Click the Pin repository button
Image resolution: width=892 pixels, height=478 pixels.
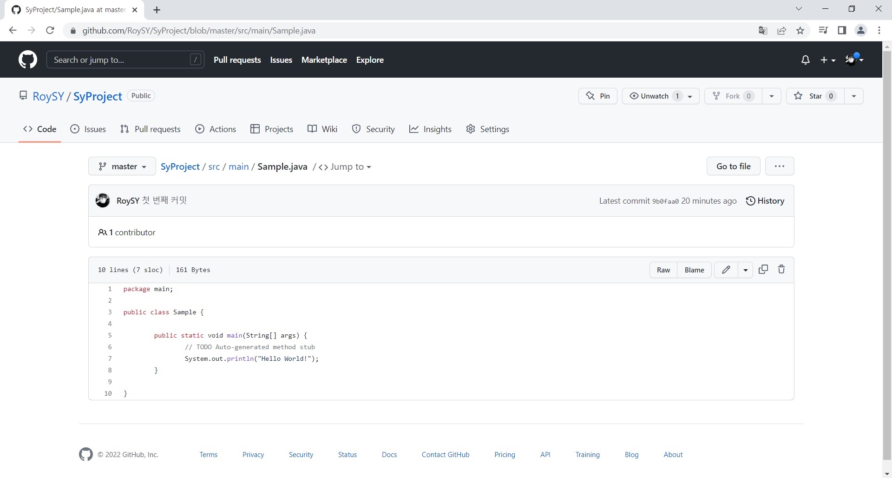(598, 96)
